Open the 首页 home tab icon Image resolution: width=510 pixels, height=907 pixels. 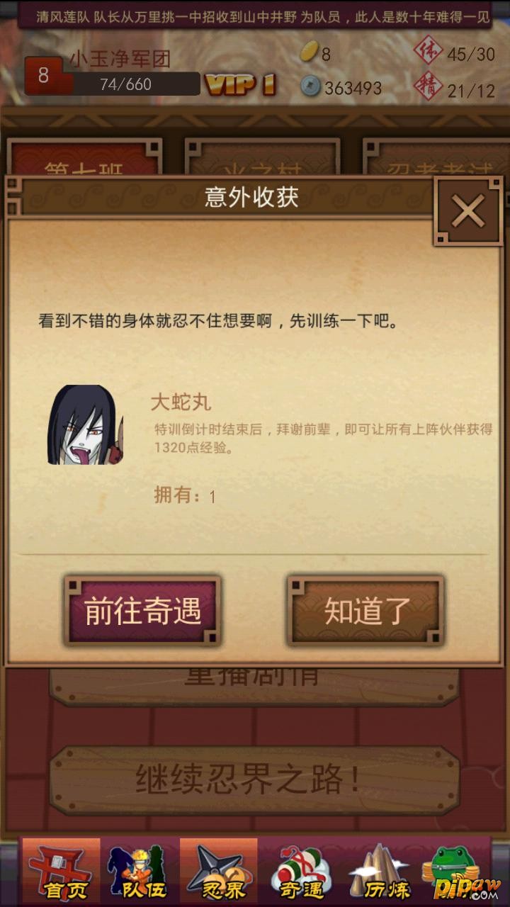coord(61,869)
